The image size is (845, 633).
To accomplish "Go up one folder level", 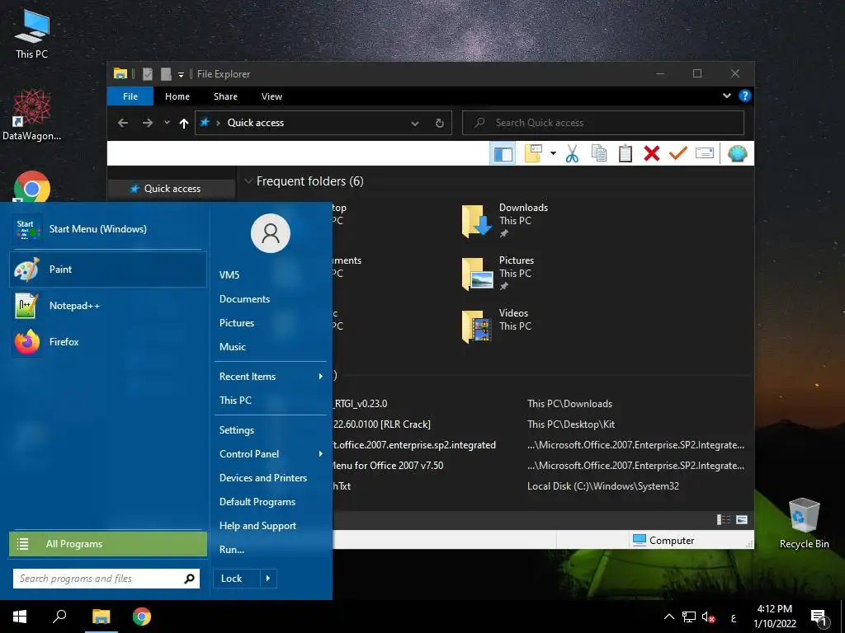I will click(184, 124).
